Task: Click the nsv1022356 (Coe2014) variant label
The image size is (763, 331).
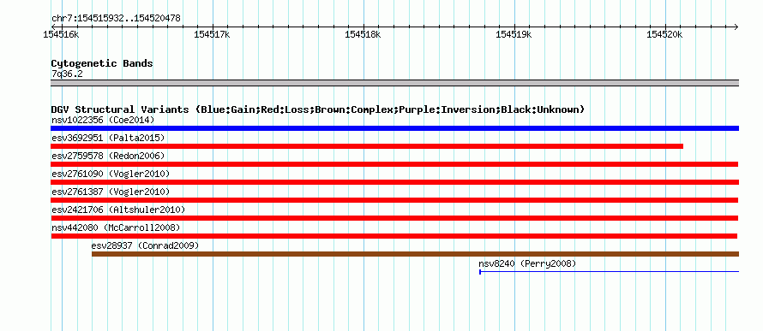Action: click(x=103, y=120)
